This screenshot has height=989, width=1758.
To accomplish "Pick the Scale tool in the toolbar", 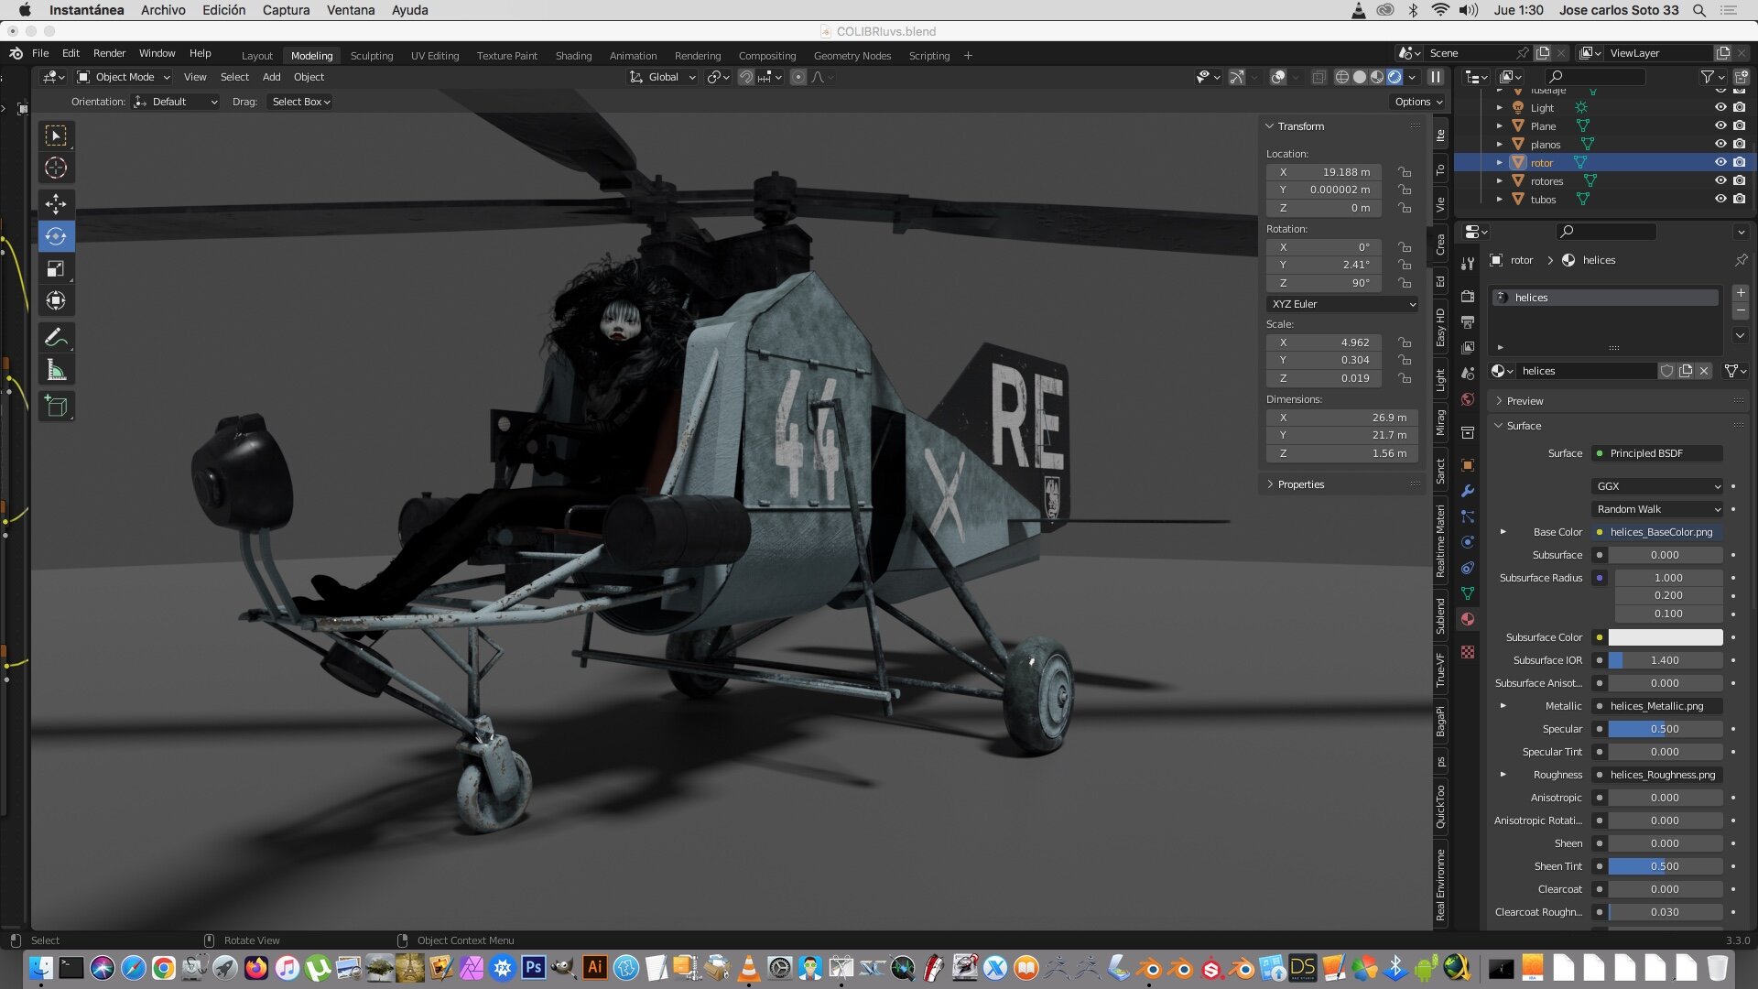I will (56, 268).
